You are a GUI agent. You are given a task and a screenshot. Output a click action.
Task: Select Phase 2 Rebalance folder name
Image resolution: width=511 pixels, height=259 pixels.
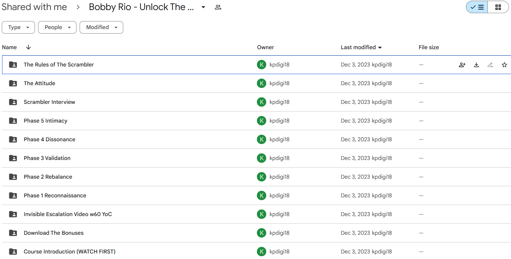tap(48, 177)
